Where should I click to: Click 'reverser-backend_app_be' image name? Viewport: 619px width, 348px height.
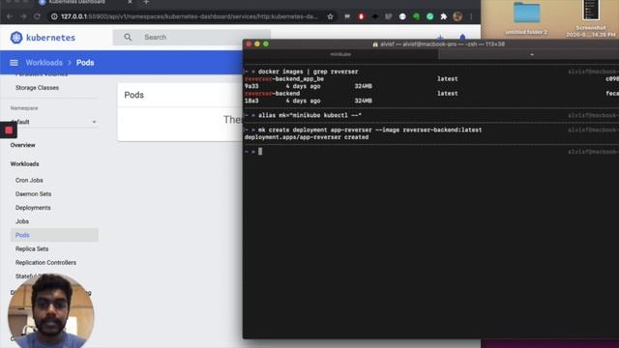tap(284, 79)
